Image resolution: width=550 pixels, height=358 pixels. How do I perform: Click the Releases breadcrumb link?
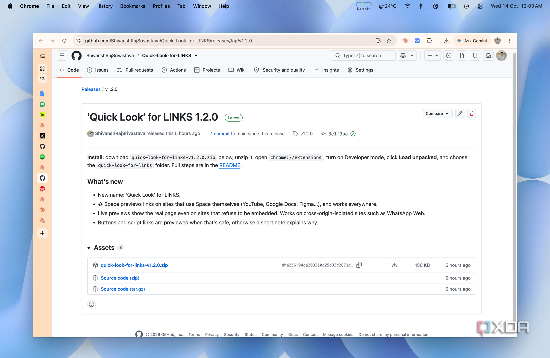pyautogui.click(x=91, y=89)
